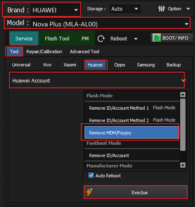Click the list scrollbar up arrow
Viewport: 195px width, 207px height.
pyautogui.click(x=183, y=94)
